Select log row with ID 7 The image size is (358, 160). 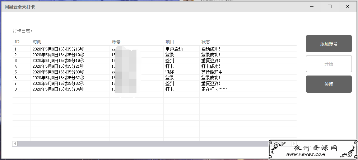pos(154,83)
